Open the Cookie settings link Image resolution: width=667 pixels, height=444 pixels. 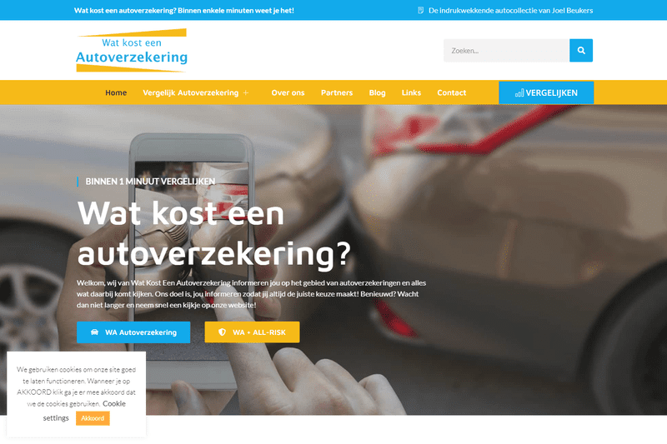point(84,411)
